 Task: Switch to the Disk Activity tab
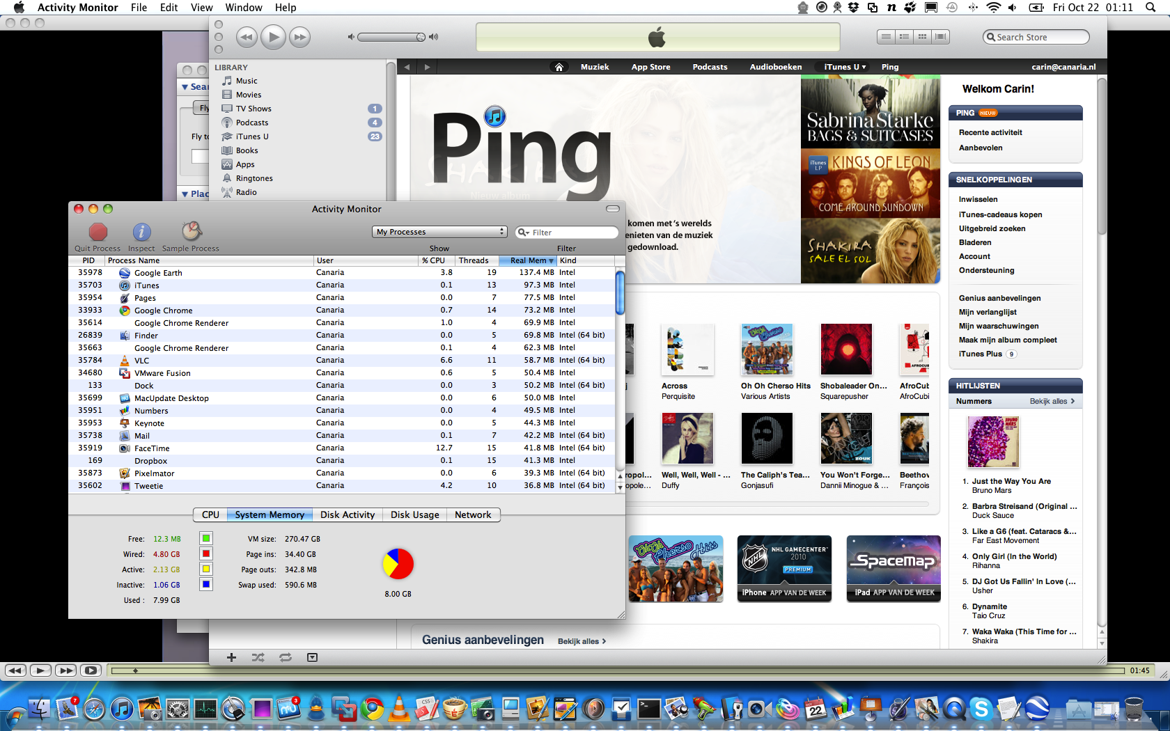(x=348, y=514)
